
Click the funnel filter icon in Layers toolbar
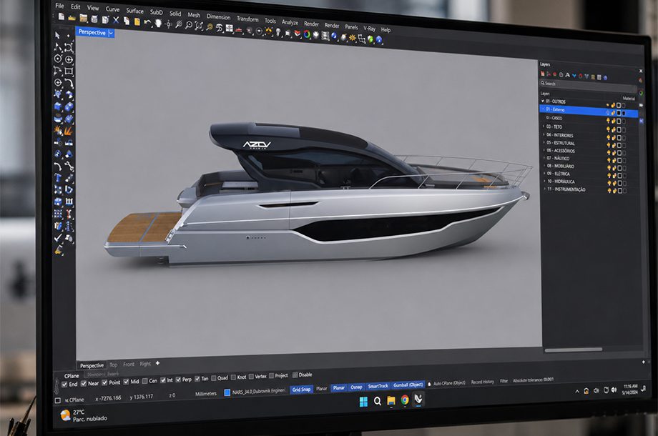[586, 76]
